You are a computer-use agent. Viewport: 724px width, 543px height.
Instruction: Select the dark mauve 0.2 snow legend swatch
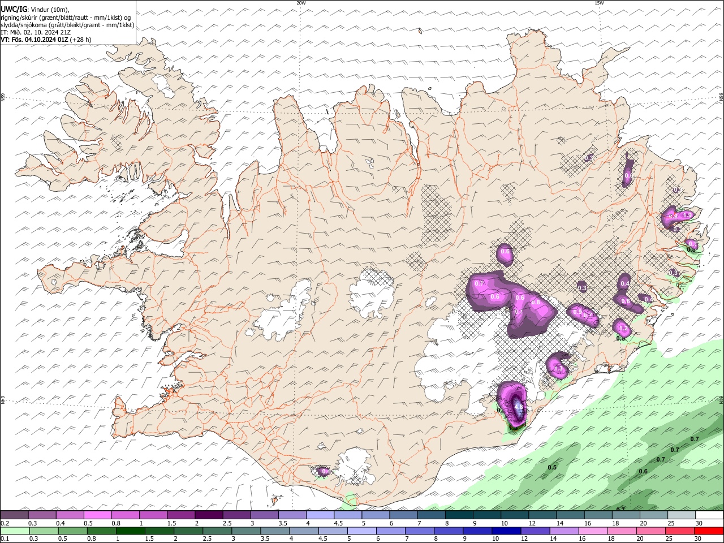click(x=14, y=515)
